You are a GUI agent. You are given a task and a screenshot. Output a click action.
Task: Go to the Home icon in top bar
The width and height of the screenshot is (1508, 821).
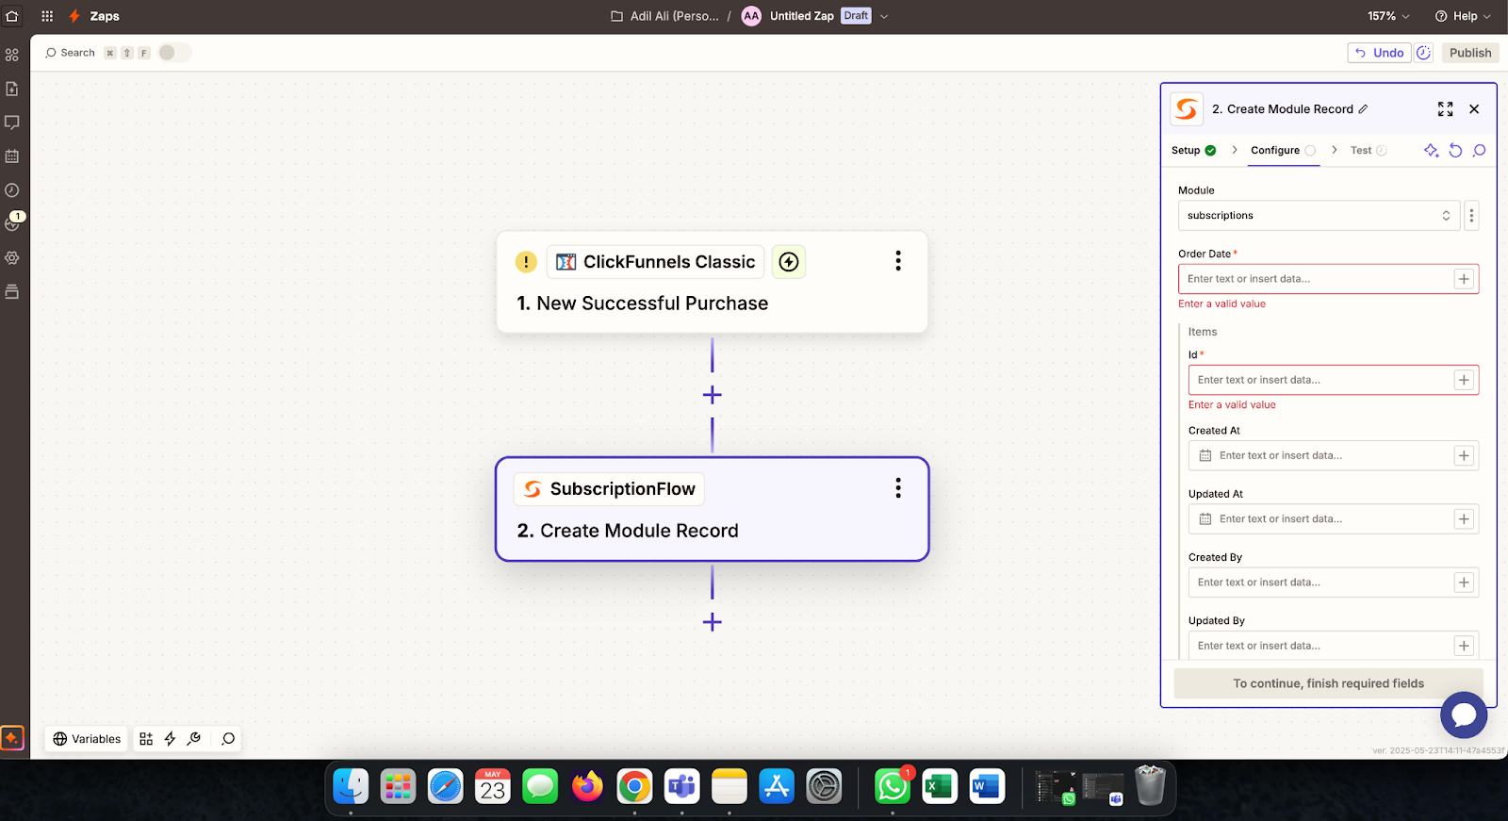(12, 16)
